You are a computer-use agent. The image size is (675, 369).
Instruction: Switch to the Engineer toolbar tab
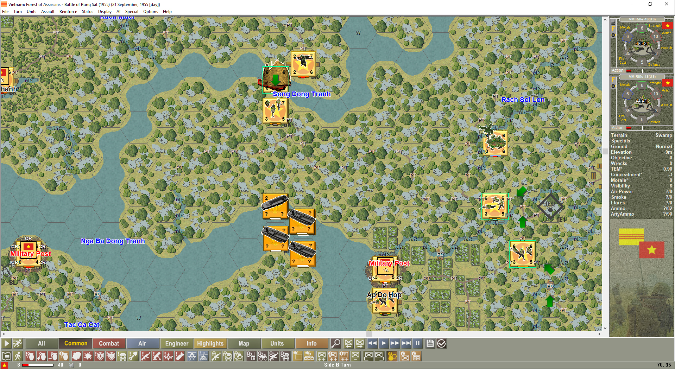click(x=177, y=343)
